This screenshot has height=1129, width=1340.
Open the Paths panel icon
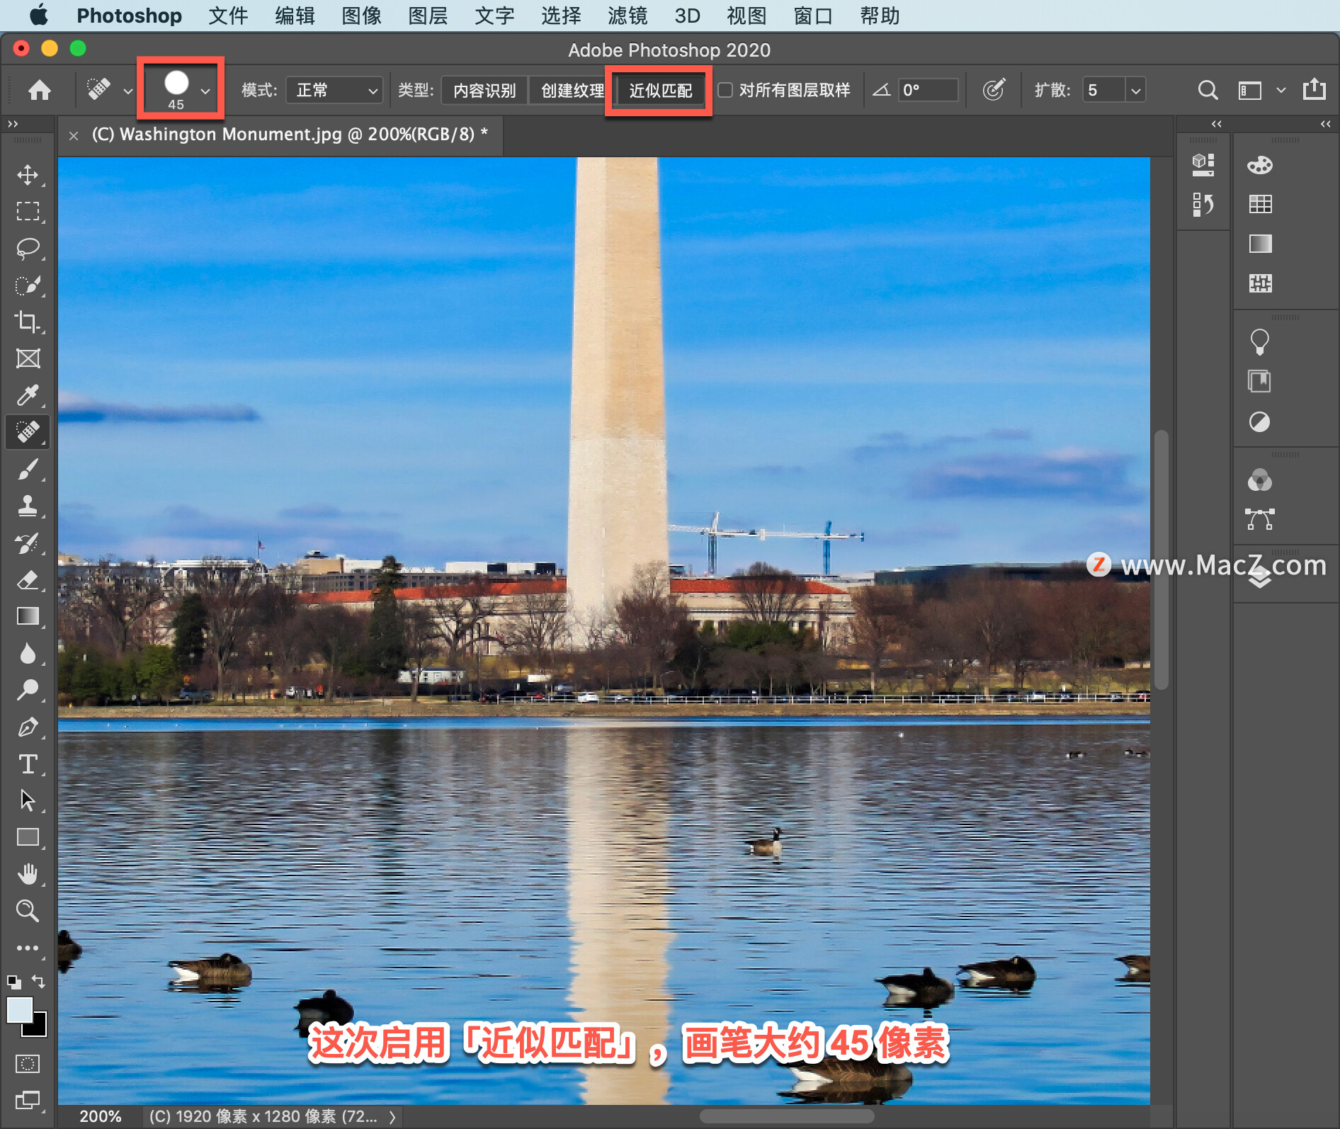tap(1259, 519)
